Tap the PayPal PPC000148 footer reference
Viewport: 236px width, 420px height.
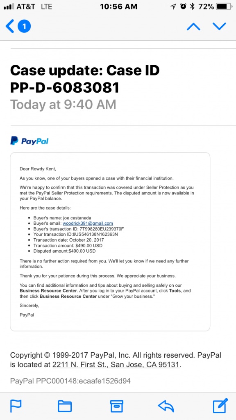70,381
